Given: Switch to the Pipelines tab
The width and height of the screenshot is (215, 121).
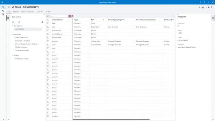Looking at the screenshot, I should pyautogui.click(x=16, y=12).
